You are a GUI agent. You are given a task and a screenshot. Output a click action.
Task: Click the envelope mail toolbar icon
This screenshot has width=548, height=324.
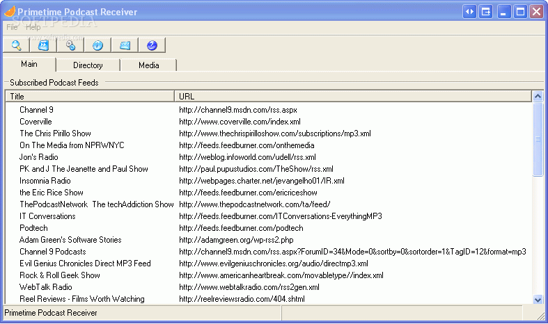point(125,45)
